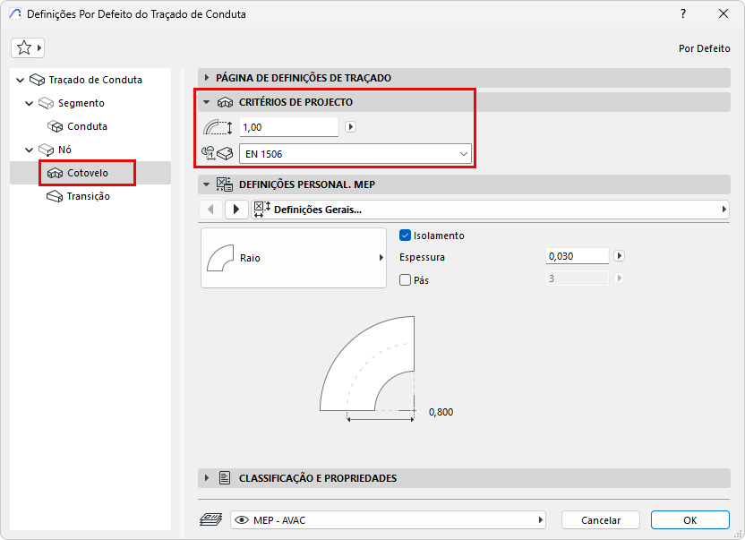Collapse the Nó tree node

[x=29, y=150]
